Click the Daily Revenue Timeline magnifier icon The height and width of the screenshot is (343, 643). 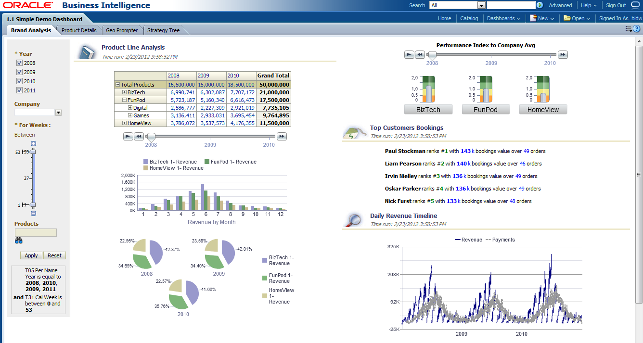354,219
